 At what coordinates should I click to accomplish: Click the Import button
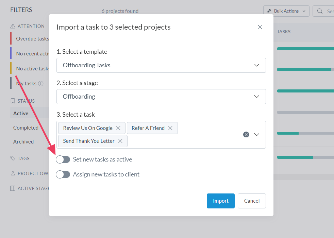(220, 201)
